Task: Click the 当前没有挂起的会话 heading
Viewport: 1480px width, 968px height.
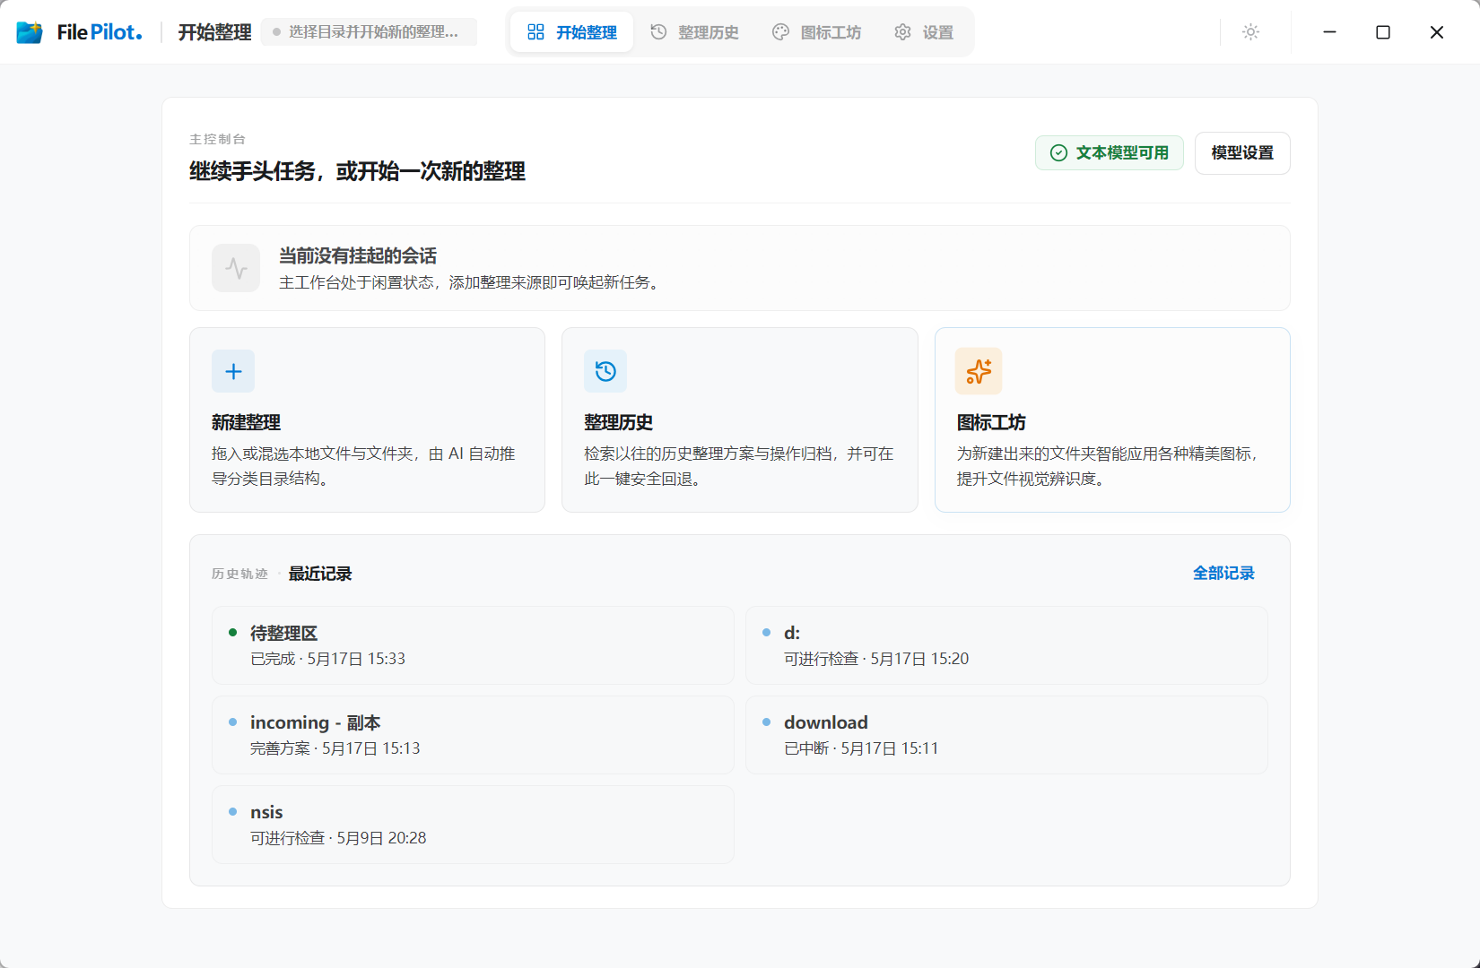Action: tap(358, 256)
